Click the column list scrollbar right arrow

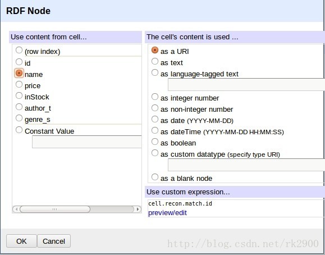(x=138, y=209)
